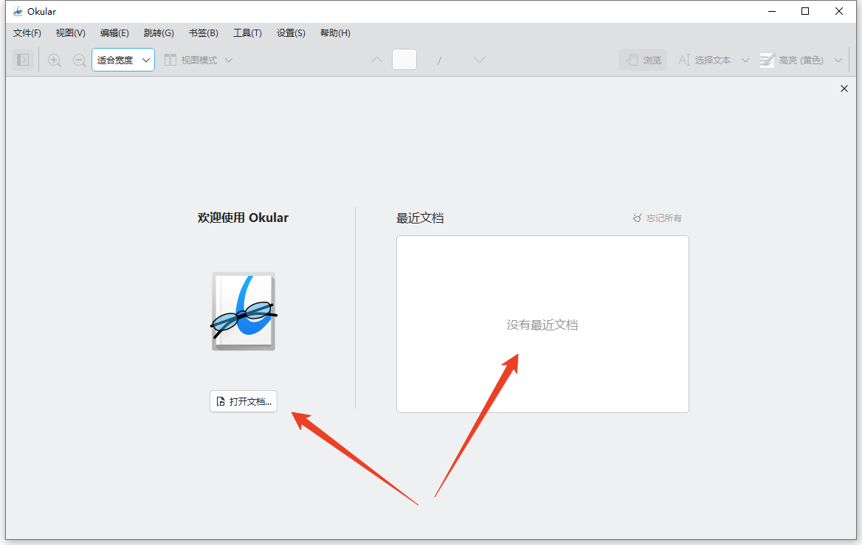Image resolution: width=862 pixels, height=545 pixels.
Task: Open the 设置(S) menu
Action: 291,33
